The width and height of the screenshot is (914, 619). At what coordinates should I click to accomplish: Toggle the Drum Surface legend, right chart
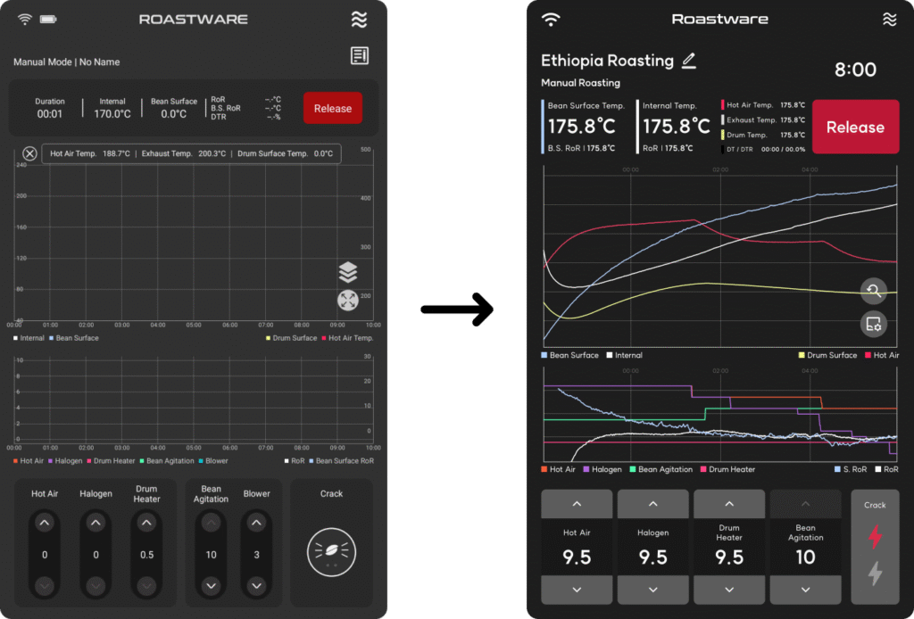(x=827, y=355)
